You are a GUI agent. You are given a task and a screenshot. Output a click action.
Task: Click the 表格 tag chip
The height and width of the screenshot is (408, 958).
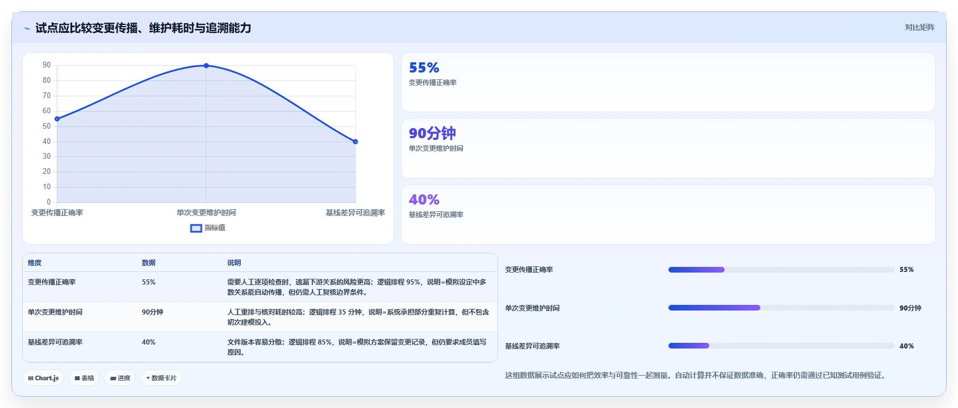coord(85,378)
